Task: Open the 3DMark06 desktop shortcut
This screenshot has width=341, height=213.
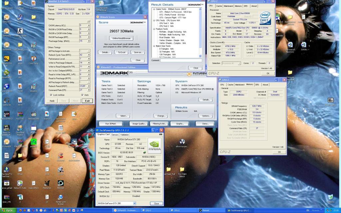Action: 7,45
